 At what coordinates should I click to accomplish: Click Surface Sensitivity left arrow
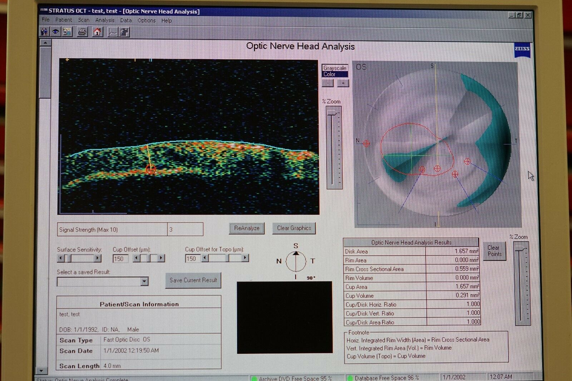(x=61, y=258)
